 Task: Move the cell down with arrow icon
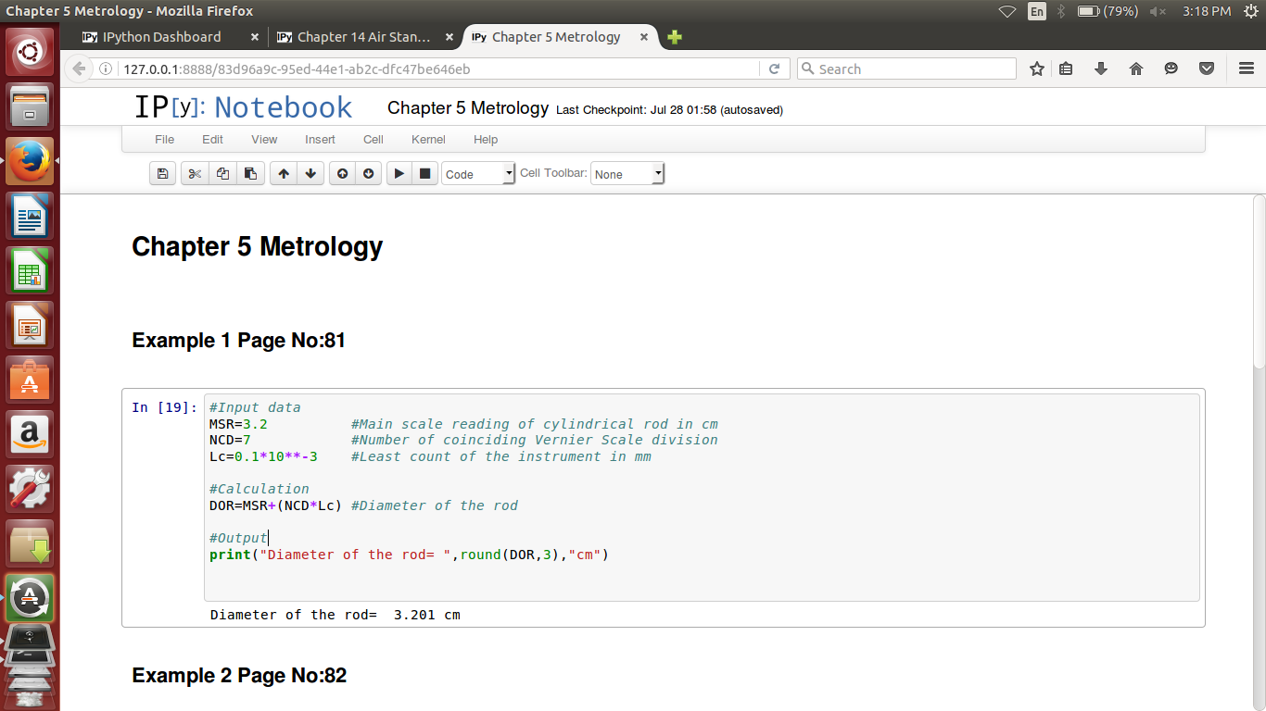click(x=310, y=173)
